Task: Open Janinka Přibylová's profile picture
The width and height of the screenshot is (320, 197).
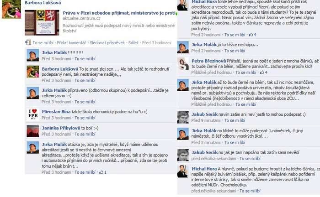Action: (32, 131)
